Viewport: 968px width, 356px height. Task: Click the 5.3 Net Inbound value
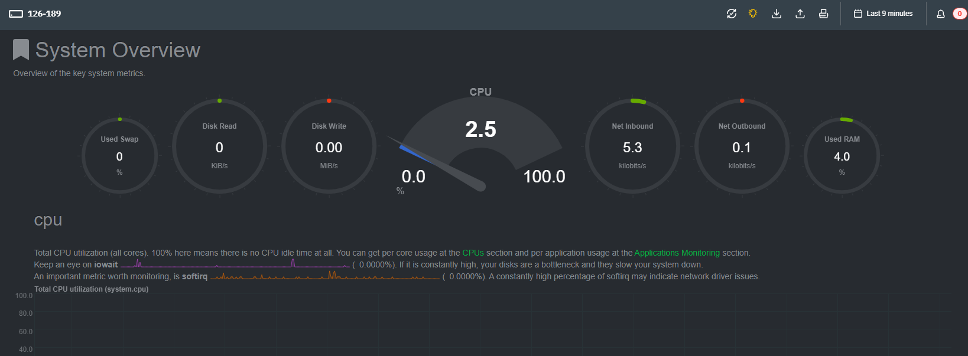(x=632, y=148)
